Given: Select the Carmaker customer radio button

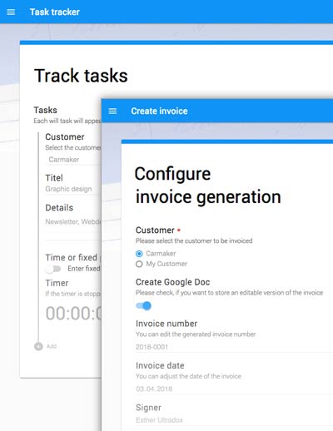Looking at the screenshot, I should [x=139, y=254].
